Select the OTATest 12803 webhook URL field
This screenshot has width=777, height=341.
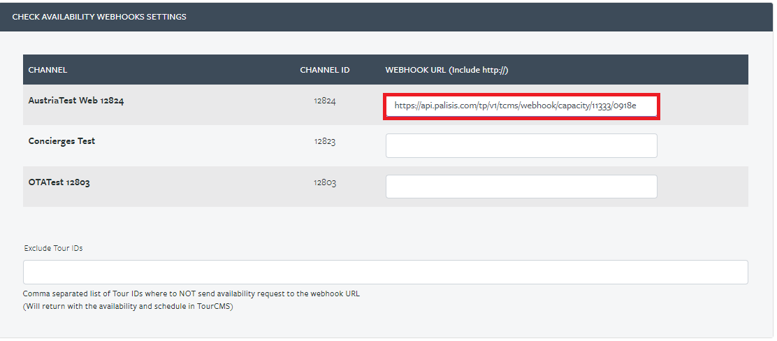[521, 187]
